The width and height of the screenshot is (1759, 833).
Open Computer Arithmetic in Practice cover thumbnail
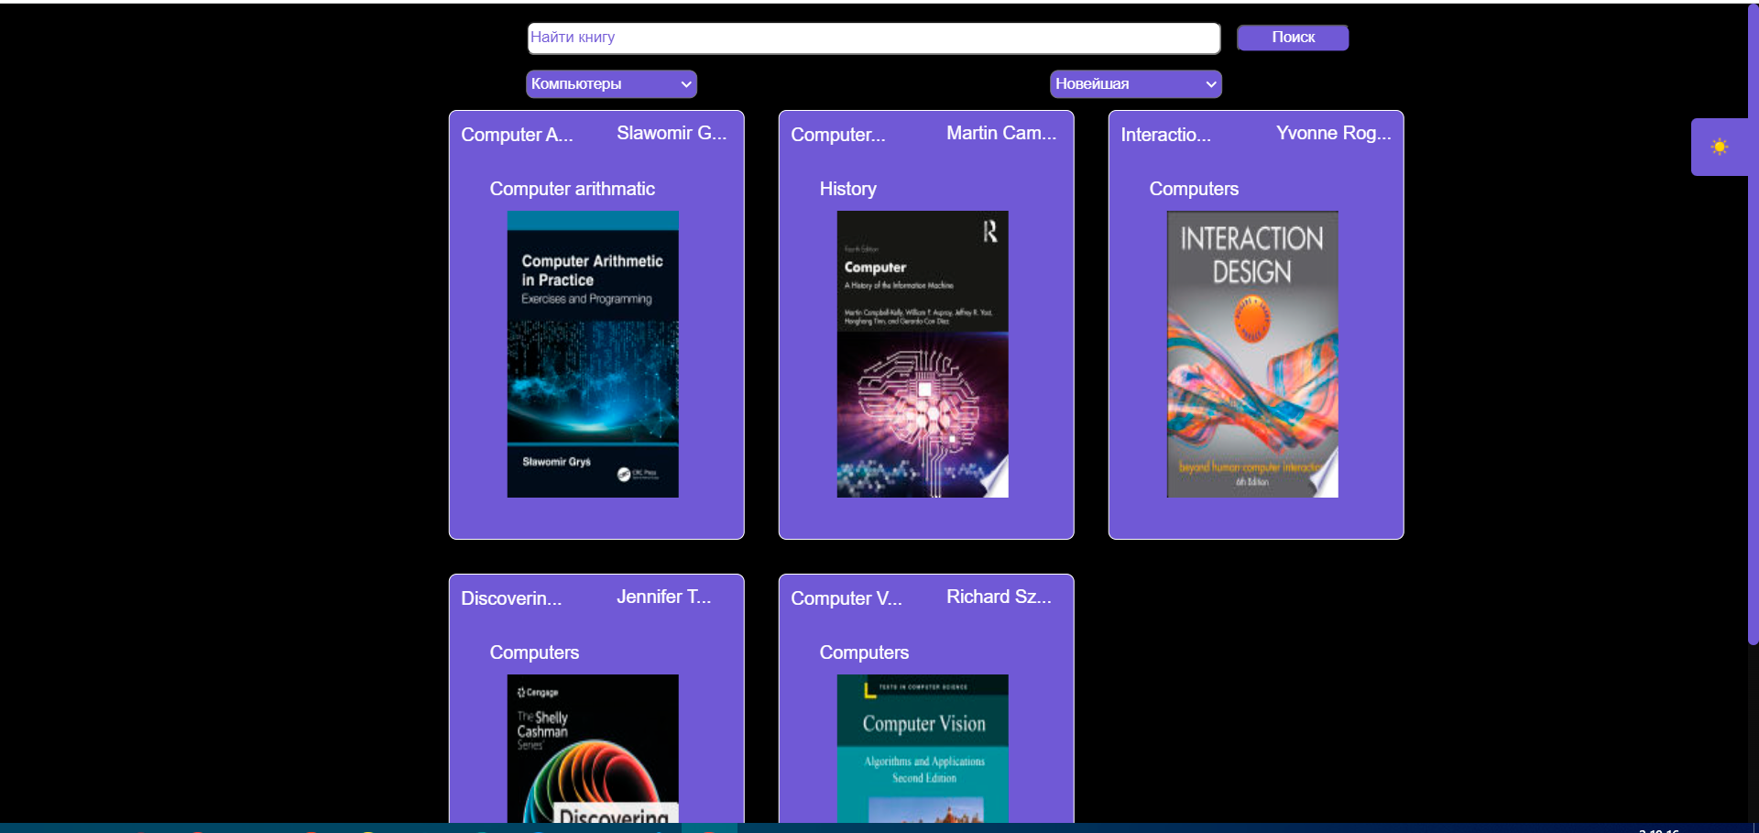pos(593,355)
